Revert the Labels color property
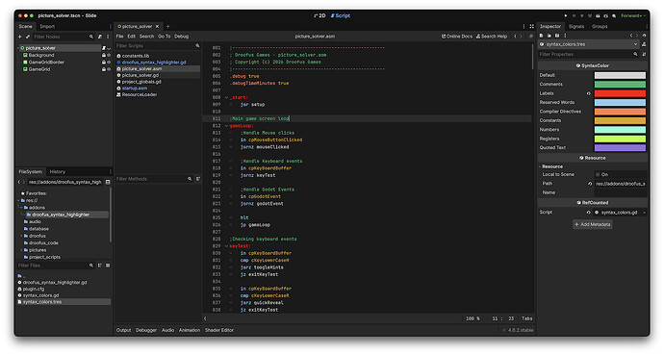Image resolution: width=664 pixels, height=355 pixels. [x=589, y=93]
